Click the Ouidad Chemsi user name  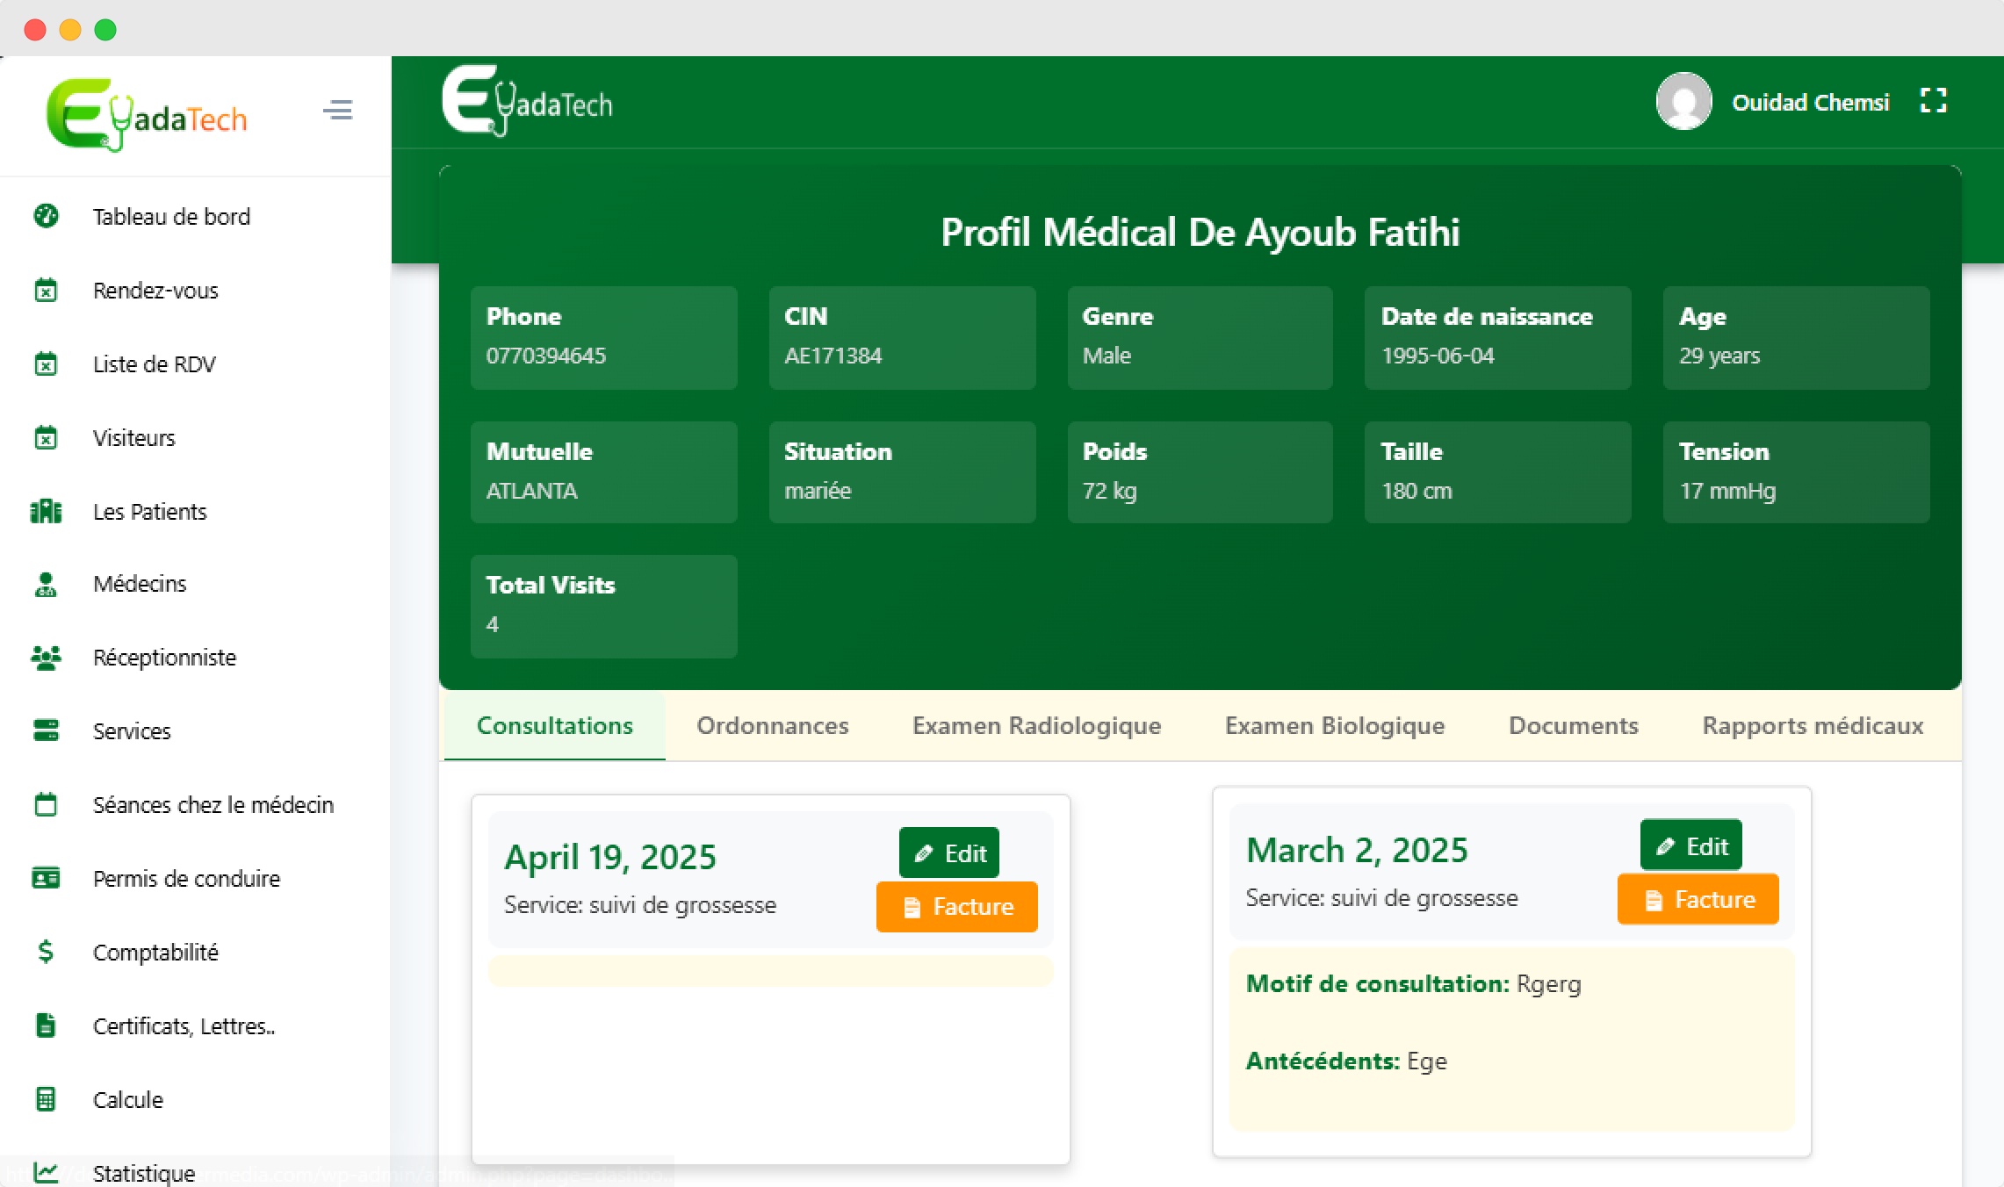[1810, 103]
